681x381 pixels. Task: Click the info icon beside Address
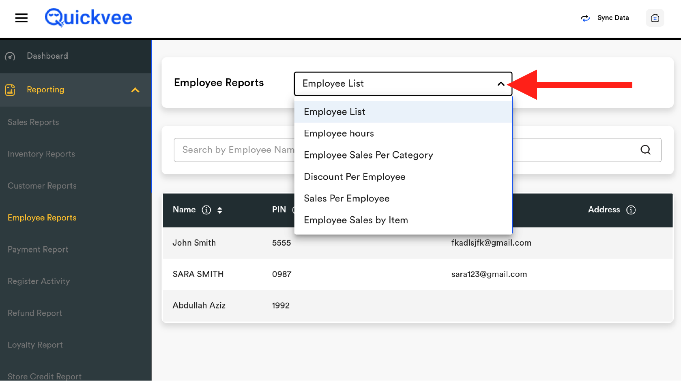click(631, 210)
